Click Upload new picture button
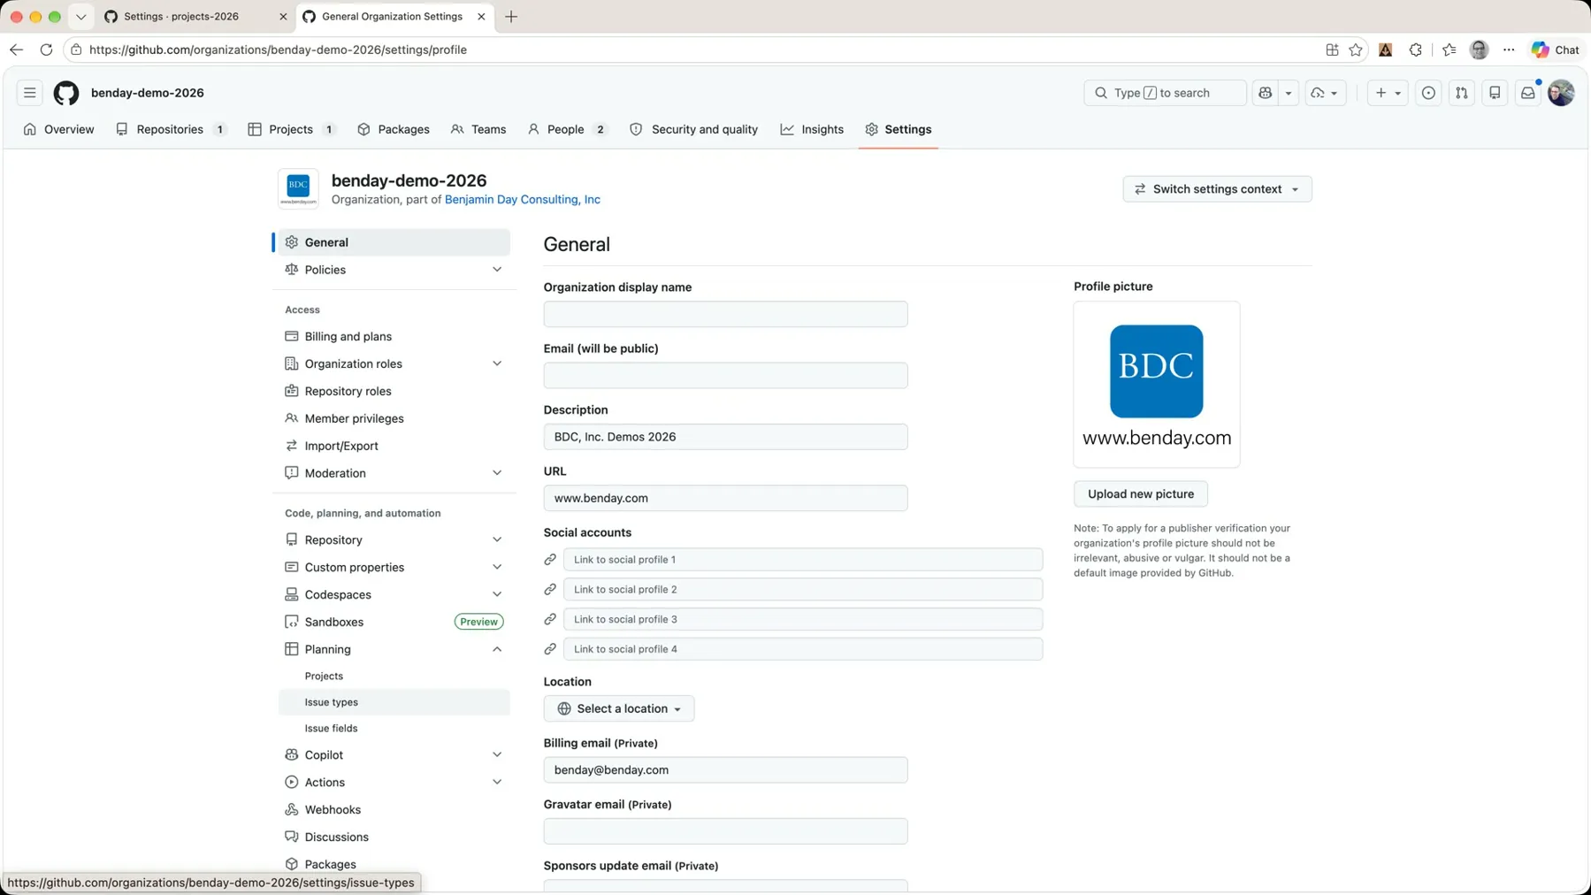Screen dimensions: 1591x895 point(1141,493)
